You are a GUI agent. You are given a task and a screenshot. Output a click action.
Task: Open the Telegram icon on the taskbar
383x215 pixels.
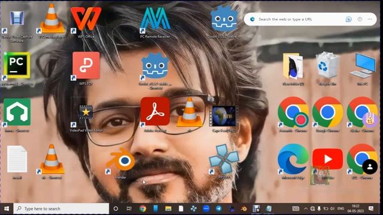[218, 208]
